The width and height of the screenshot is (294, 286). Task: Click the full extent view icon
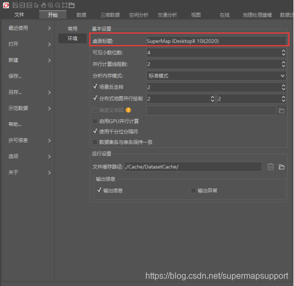[65, 5]
